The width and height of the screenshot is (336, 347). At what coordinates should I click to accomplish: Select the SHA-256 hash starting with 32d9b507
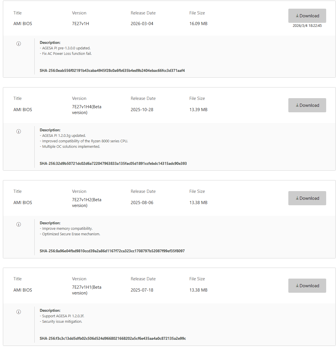click(x=113, y=163)
